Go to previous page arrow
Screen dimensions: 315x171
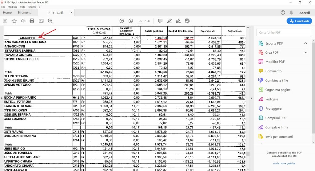(122, 21)
